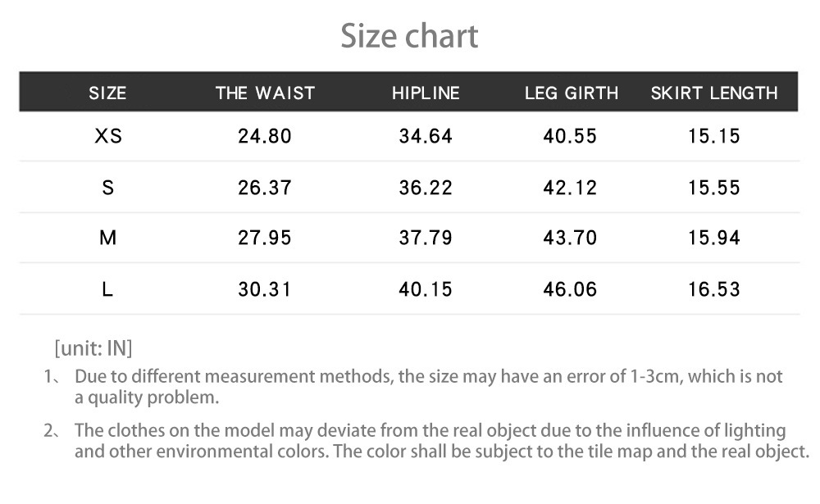
Task: Select the L size row label
Action: [x=108, y=289]
